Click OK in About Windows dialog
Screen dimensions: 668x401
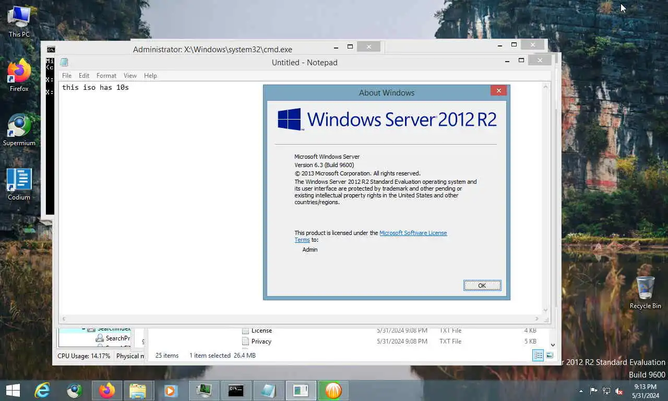pos(482,286)
